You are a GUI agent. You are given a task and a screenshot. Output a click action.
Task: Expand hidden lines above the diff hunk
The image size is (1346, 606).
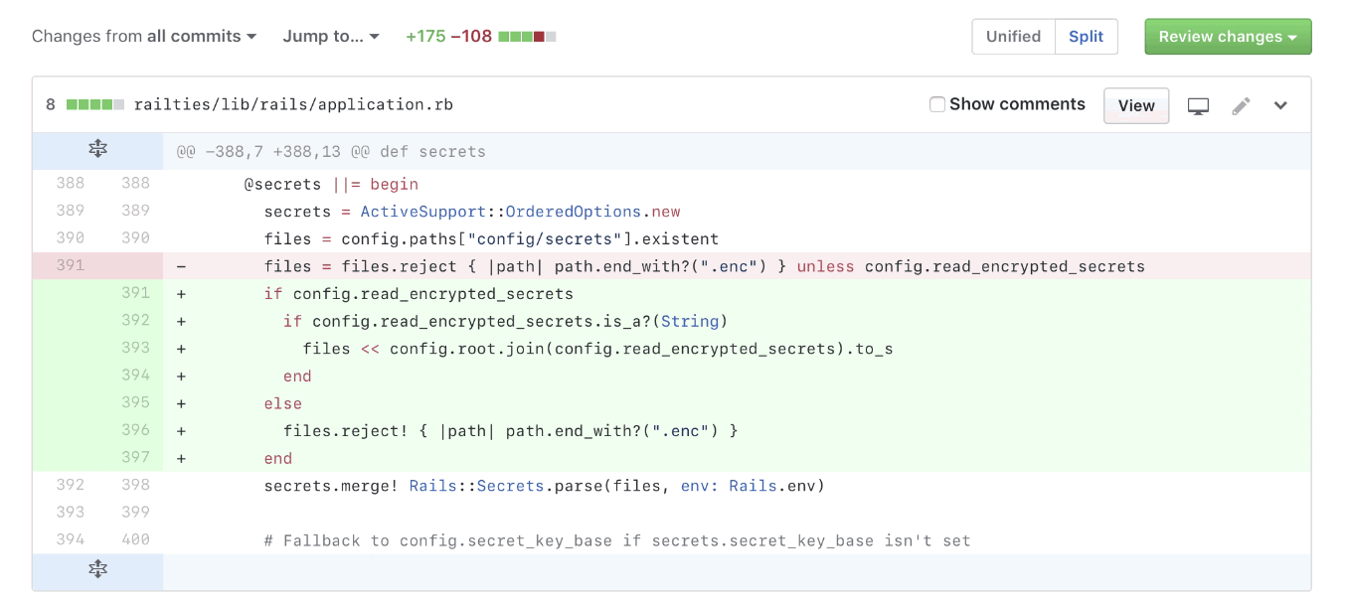[97, 150]
